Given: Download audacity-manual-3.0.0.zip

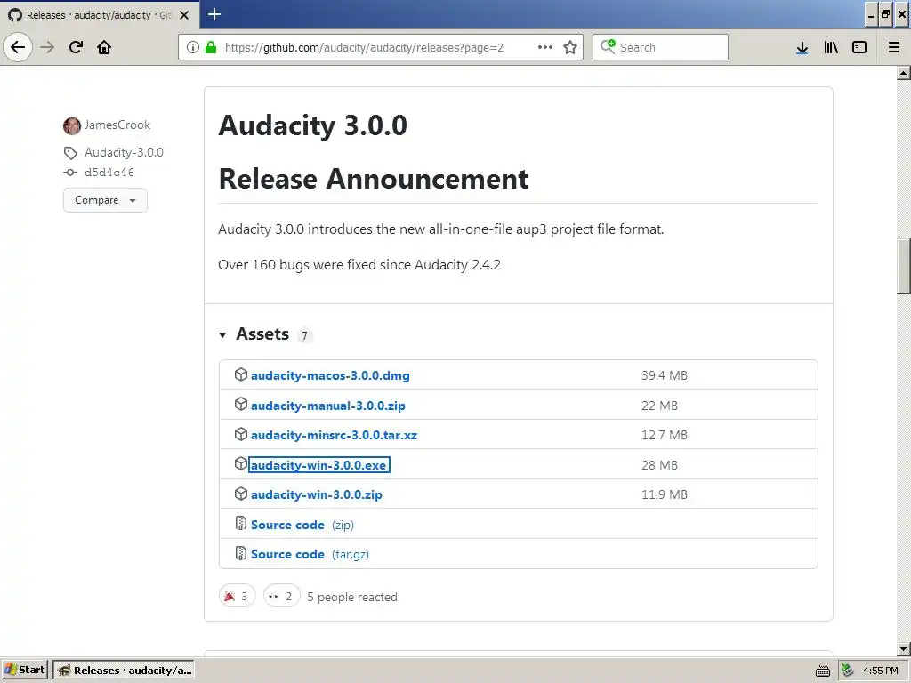Looking at the screenshot, I should 327,406.
